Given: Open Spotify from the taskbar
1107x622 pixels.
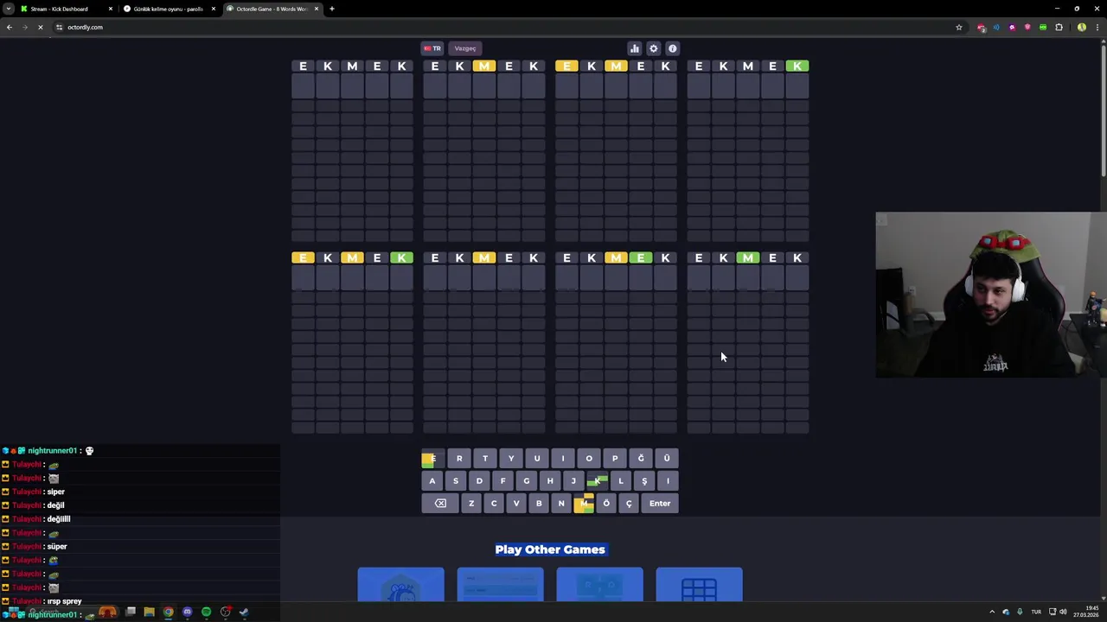Looking at the screenshot, I should click(206, 612).
